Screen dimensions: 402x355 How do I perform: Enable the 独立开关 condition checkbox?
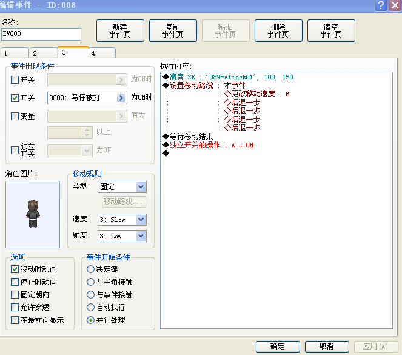tap(15, 150)
